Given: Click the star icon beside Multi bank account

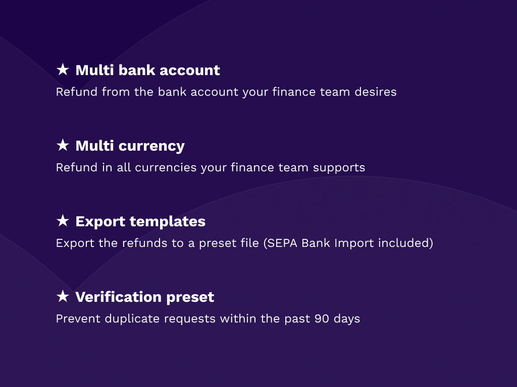Looking at the screenshot, I should 62,70.
